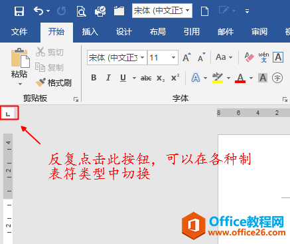290x244 pixels.
Task: Create a new blank document icon
Action: (x=204, y=11)
